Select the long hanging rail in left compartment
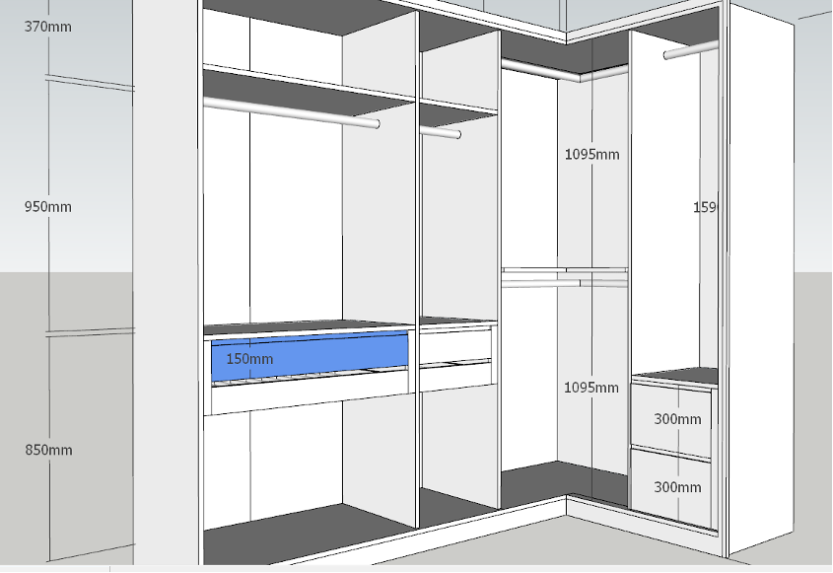The image size is (833, 573). coord(291,113)
